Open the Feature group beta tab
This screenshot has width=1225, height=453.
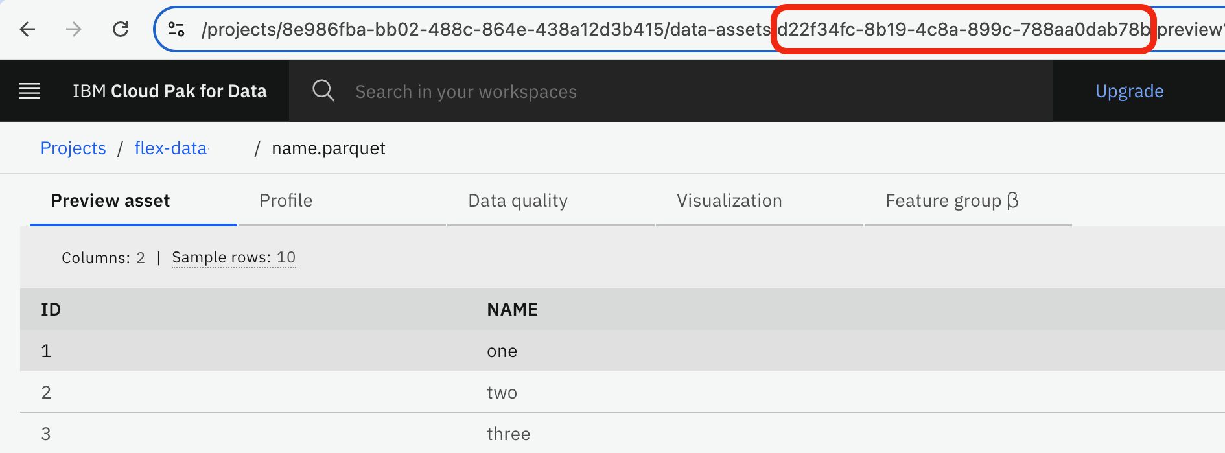[x=951, y=200]
